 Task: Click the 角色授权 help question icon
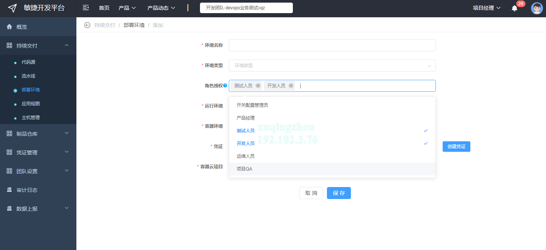point(225,86)
